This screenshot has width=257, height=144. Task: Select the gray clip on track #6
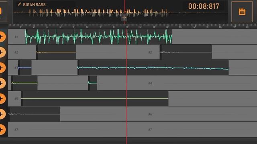(x=34, y=114)
